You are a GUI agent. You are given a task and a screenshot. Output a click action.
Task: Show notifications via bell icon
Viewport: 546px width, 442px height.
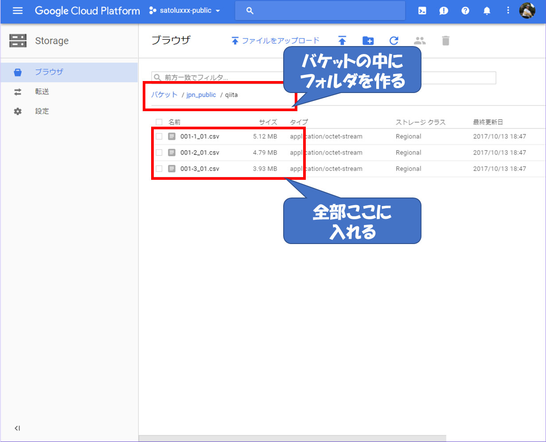[487, 11]
